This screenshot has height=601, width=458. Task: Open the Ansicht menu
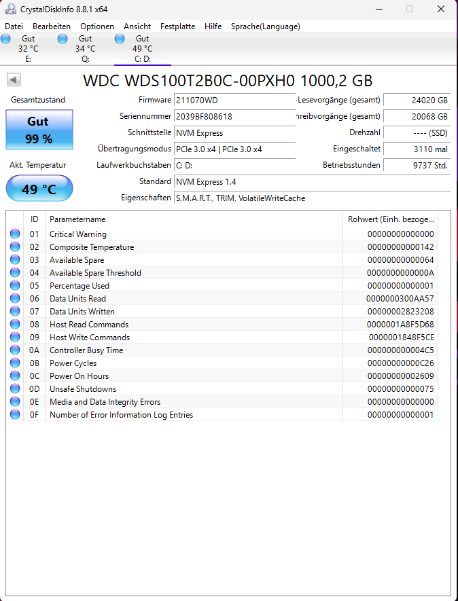tap(137, 26)
